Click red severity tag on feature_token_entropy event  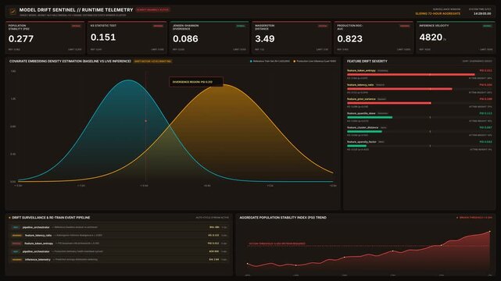(16, 244)
